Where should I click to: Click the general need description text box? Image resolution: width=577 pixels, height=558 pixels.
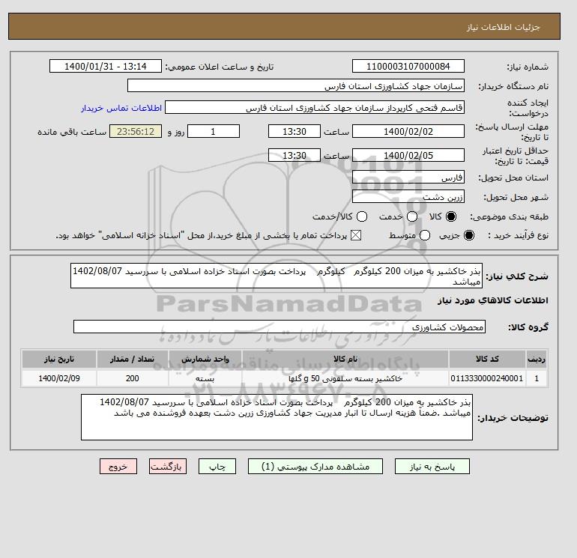(x=277, y=276)
